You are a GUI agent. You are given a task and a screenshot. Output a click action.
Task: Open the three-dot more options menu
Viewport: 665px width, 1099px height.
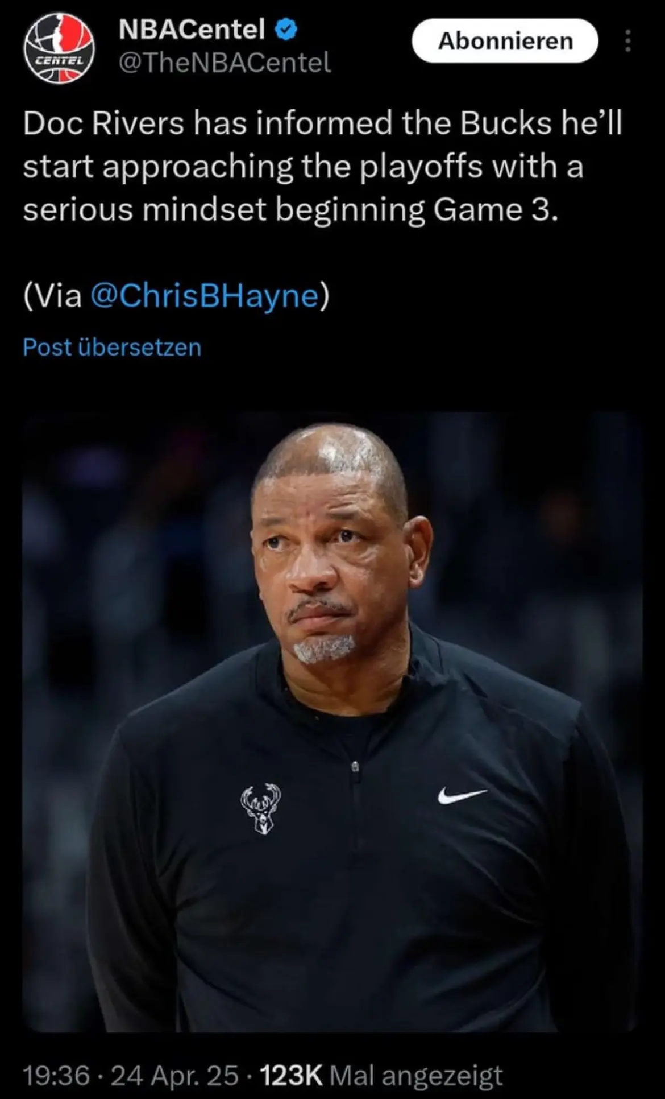(627, 41)
